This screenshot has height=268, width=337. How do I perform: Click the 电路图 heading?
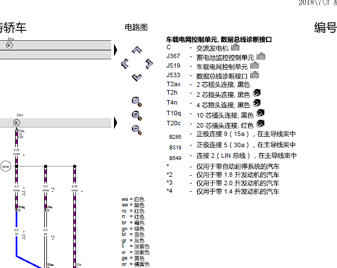coord(136,27)
